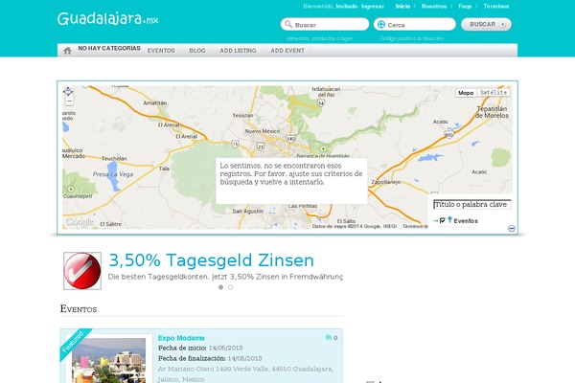Viewport: 575px width, 383px height.
Task: Select second ad carousel dot
Action: point(230,287)
